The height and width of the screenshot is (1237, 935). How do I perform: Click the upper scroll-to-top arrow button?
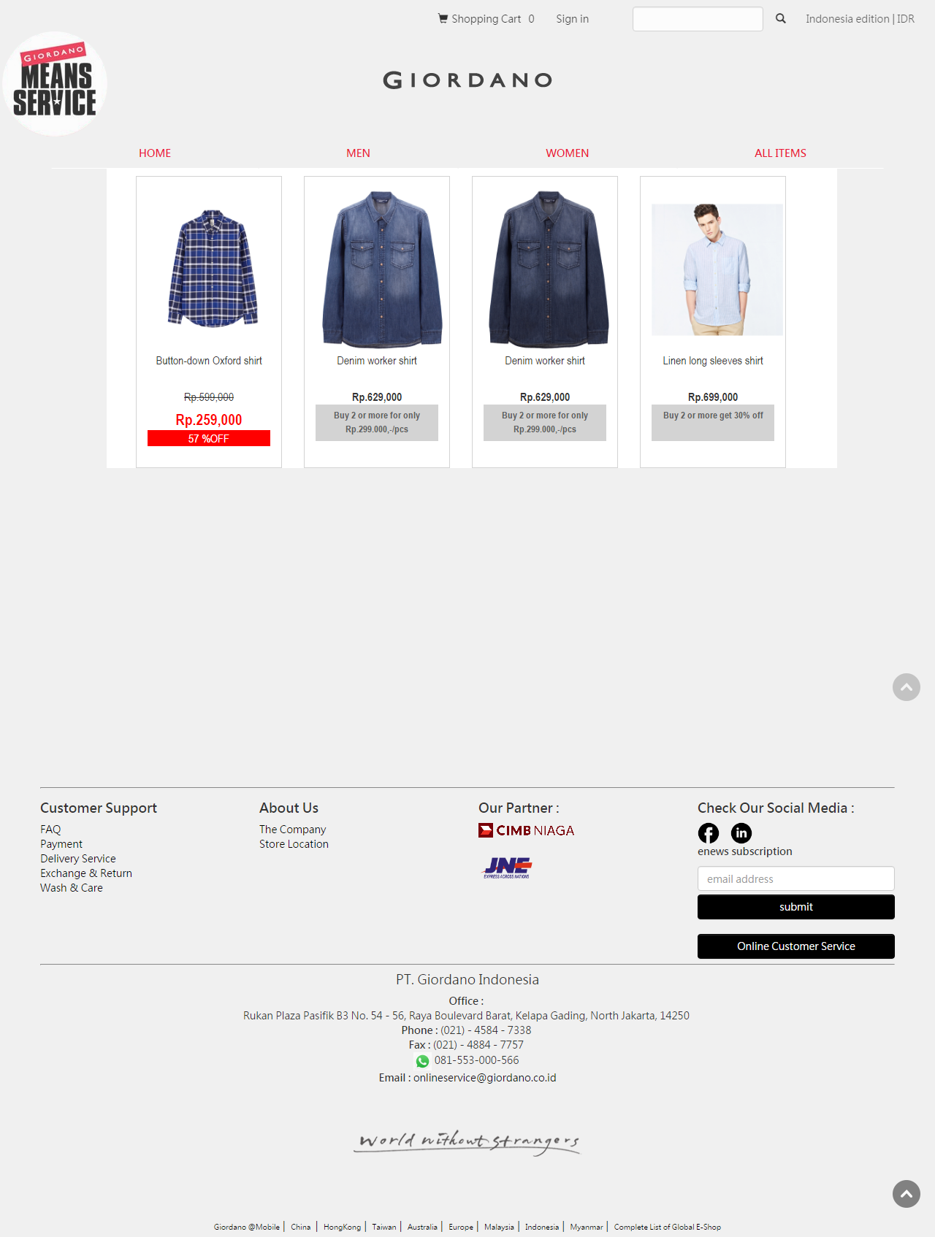click(x=907, y=687)
